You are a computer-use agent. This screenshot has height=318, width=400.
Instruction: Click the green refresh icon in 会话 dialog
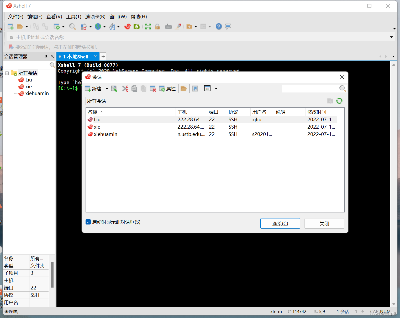[x=339, y=101]
